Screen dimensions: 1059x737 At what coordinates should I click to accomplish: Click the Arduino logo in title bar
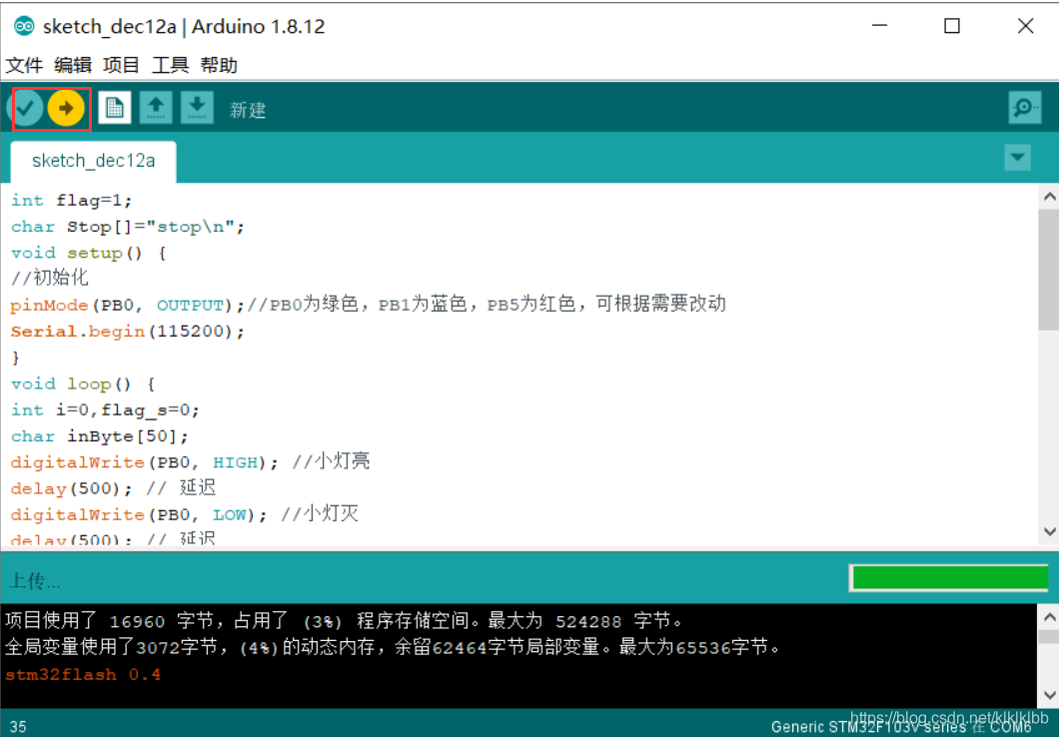(x=24, y=26)
